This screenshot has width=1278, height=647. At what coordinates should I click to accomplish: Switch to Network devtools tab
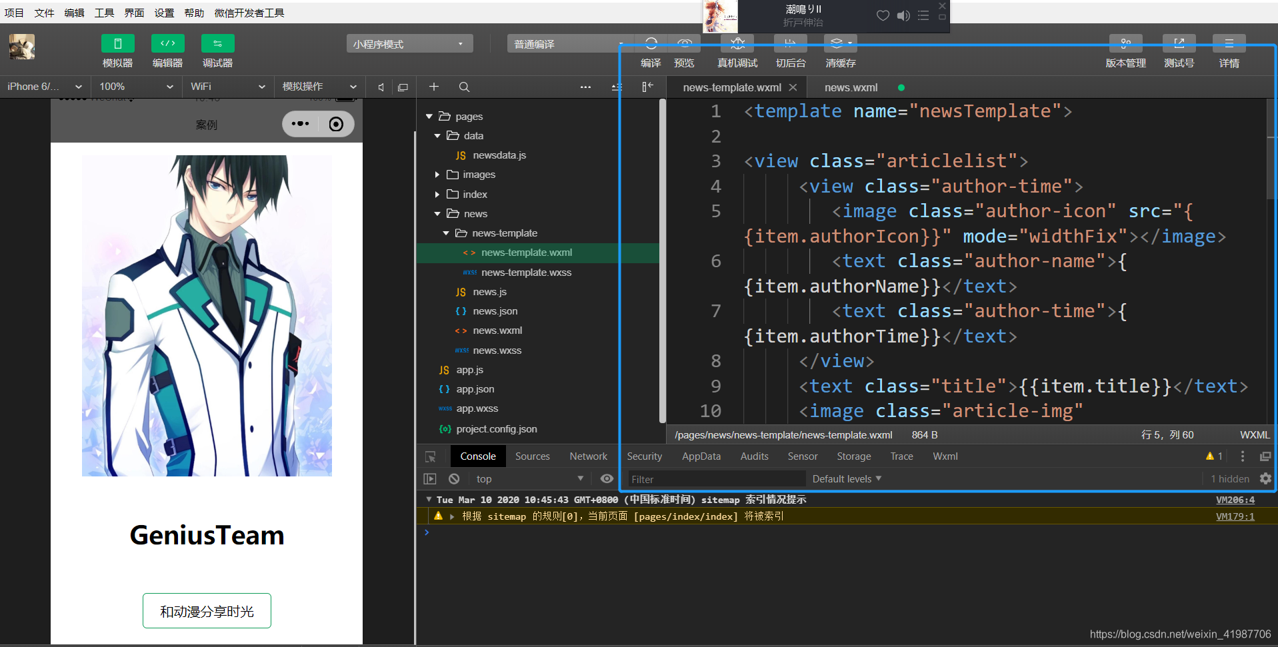[588, 456]
